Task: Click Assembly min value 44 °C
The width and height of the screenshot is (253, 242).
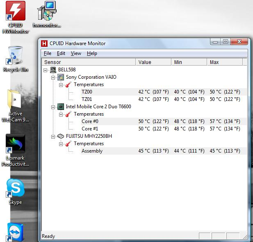Action: 189,151
